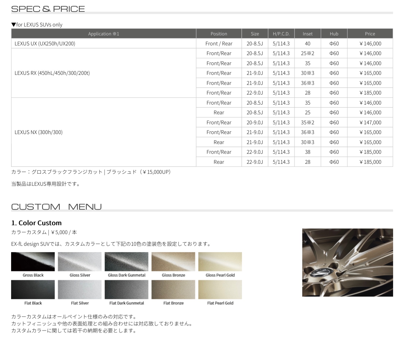The image size is (402, 339).
Task: Click the '¥146,000' price in LEXUS UX row
Action: (x=370, y=44)
